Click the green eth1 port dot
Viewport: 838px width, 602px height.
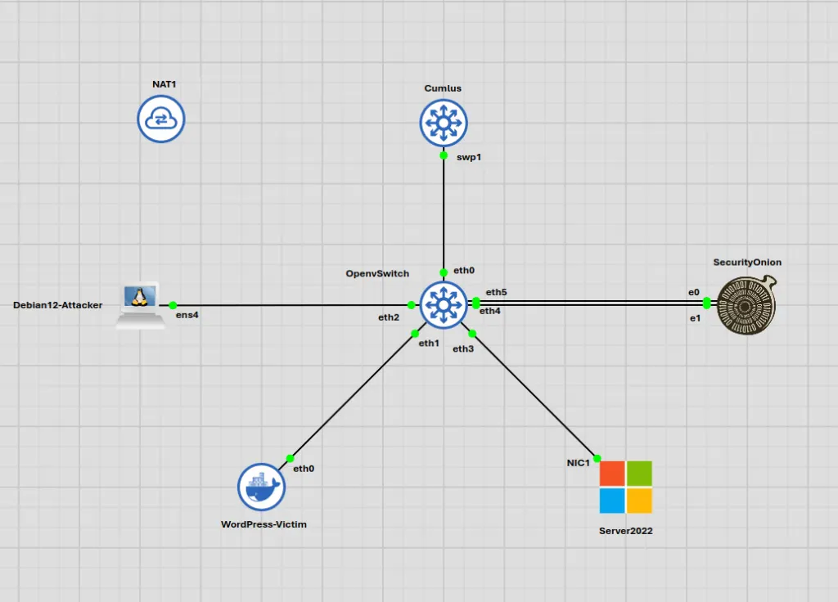tap(415, 334)
